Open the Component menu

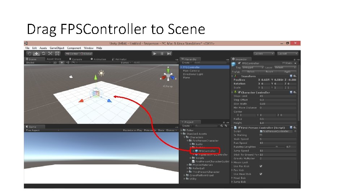[x=74, y=48]
